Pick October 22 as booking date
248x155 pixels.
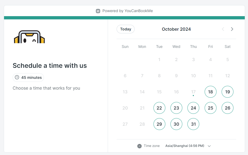click(159, 108)
